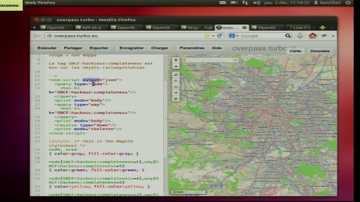Viewport: 360px width, 202px height.
Task: Click the magnifier map control below zoom buttons
Action: coord(176,75)
